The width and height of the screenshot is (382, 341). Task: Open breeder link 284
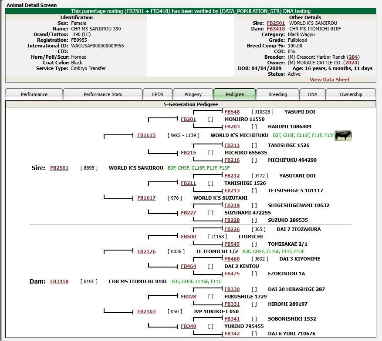353,57
